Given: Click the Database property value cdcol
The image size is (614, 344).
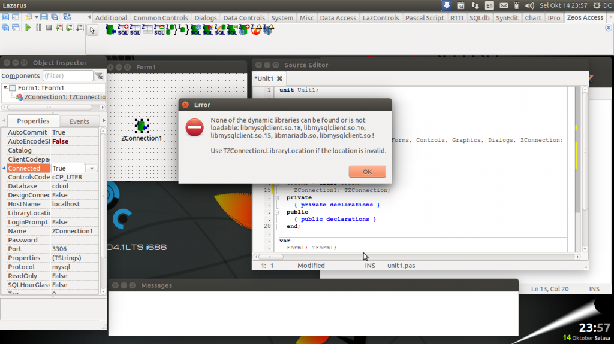Looking at the screenshot, I should click(74, 186).
